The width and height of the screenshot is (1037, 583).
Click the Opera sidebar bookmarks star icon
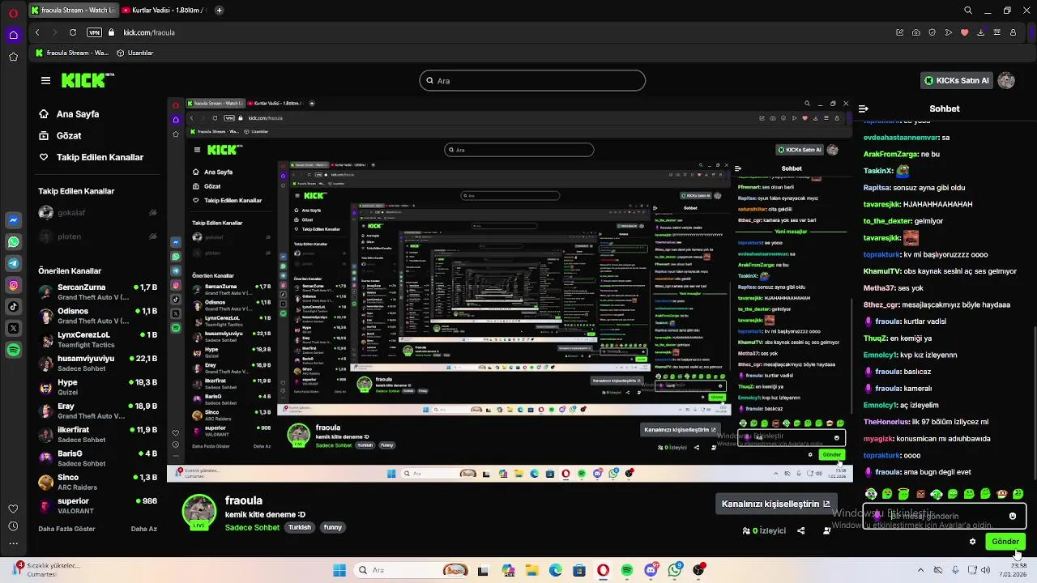tap(13, 57)
